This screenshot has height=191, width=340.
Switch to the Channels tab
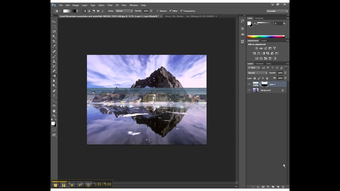260,64
